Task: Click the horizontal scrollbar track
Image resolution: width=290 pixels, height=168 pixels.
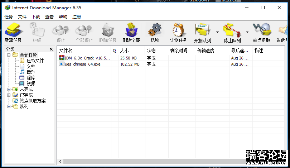Action: tap(155, 161)
